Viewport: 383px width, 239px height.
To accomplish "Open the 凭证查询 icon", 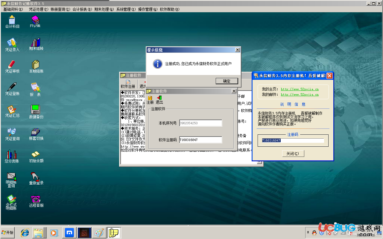I will pos(12,134).
